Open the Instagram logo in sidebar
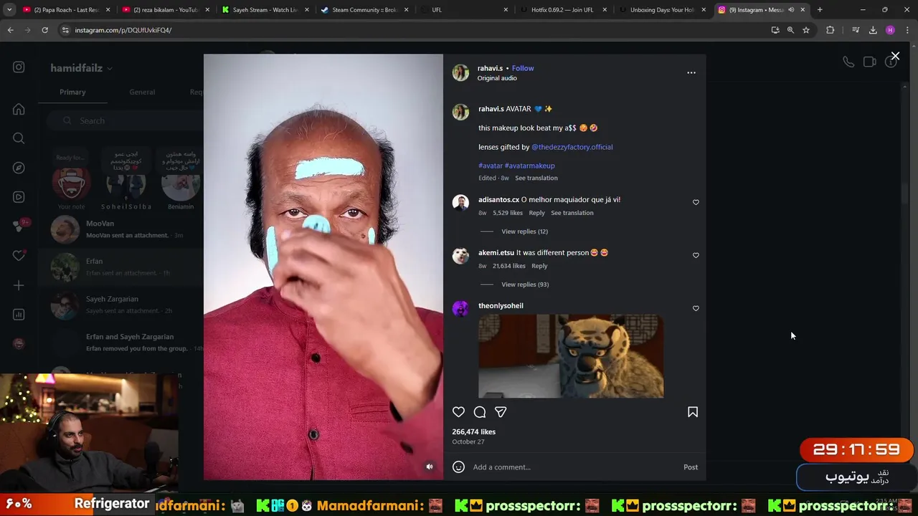Viewport: 918px width, 516px height. point(19,67)
